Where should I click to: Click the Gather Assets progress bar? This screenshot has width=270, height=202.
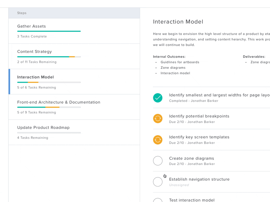(x=49, y=31)
